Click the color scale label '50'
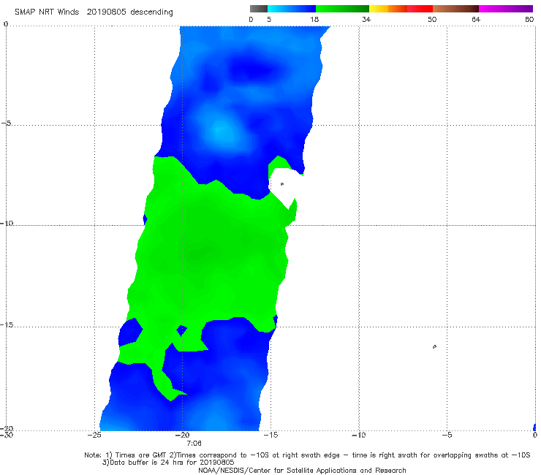 tap(432, 19)
